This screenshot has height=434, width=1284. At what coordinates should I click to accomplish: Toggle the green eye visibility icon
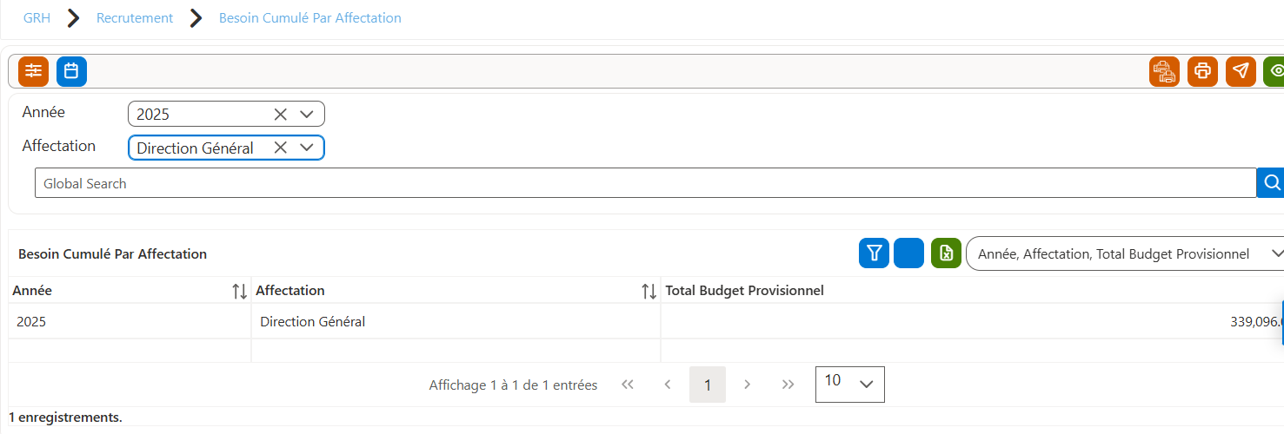click(x=1274, y=71)
